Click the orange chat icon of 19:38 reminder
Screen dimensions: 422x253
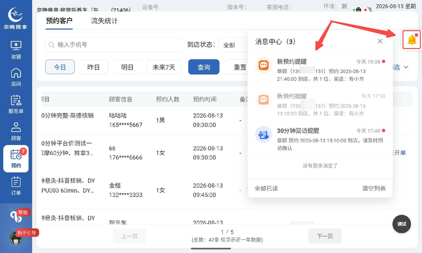tap(263, 66)
